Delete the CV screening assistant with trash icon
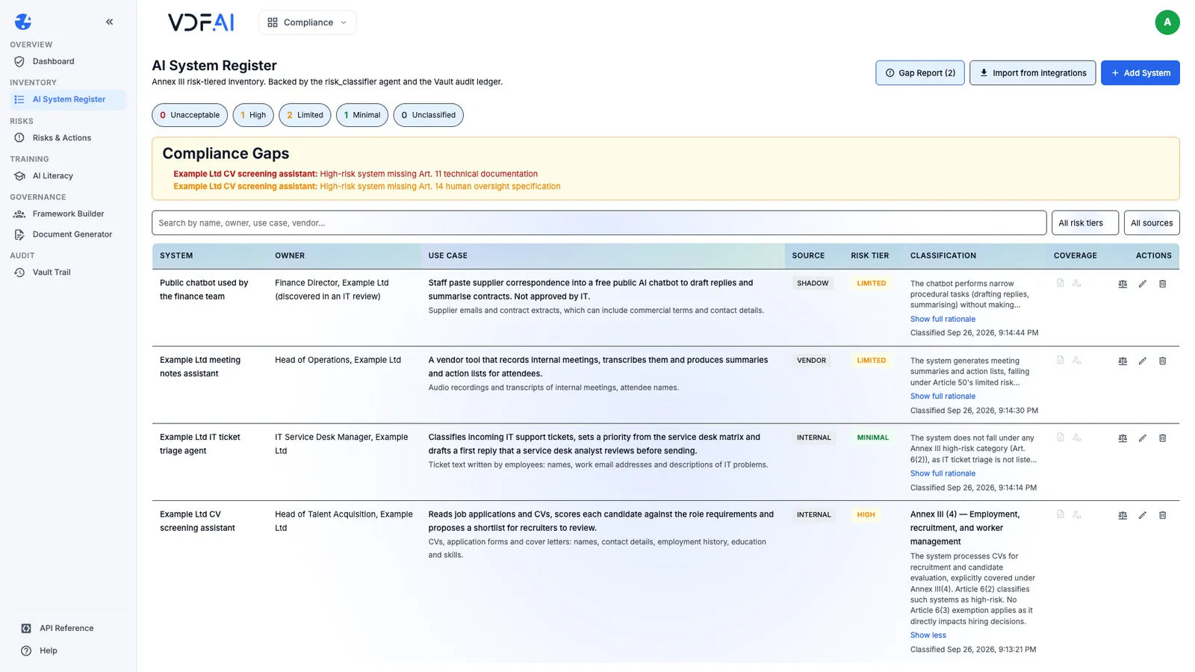Viewport: 1195px width, 672px height. tap(1162, 515)
